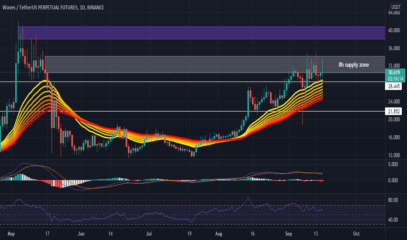Image resolution: width=407 pixels, height=240 pixels.
Task: Click the 80.00 RSI scale label
Action: point(393,200)
